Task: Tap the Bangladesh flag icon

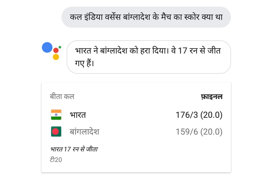Action: click(56, 132)
